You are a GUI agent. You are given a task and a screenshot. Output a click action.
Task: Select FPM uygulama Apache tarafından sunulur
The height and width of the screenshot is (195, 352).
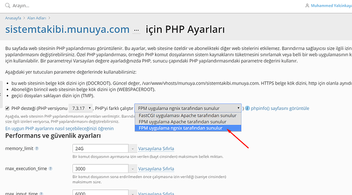point(188,122)
